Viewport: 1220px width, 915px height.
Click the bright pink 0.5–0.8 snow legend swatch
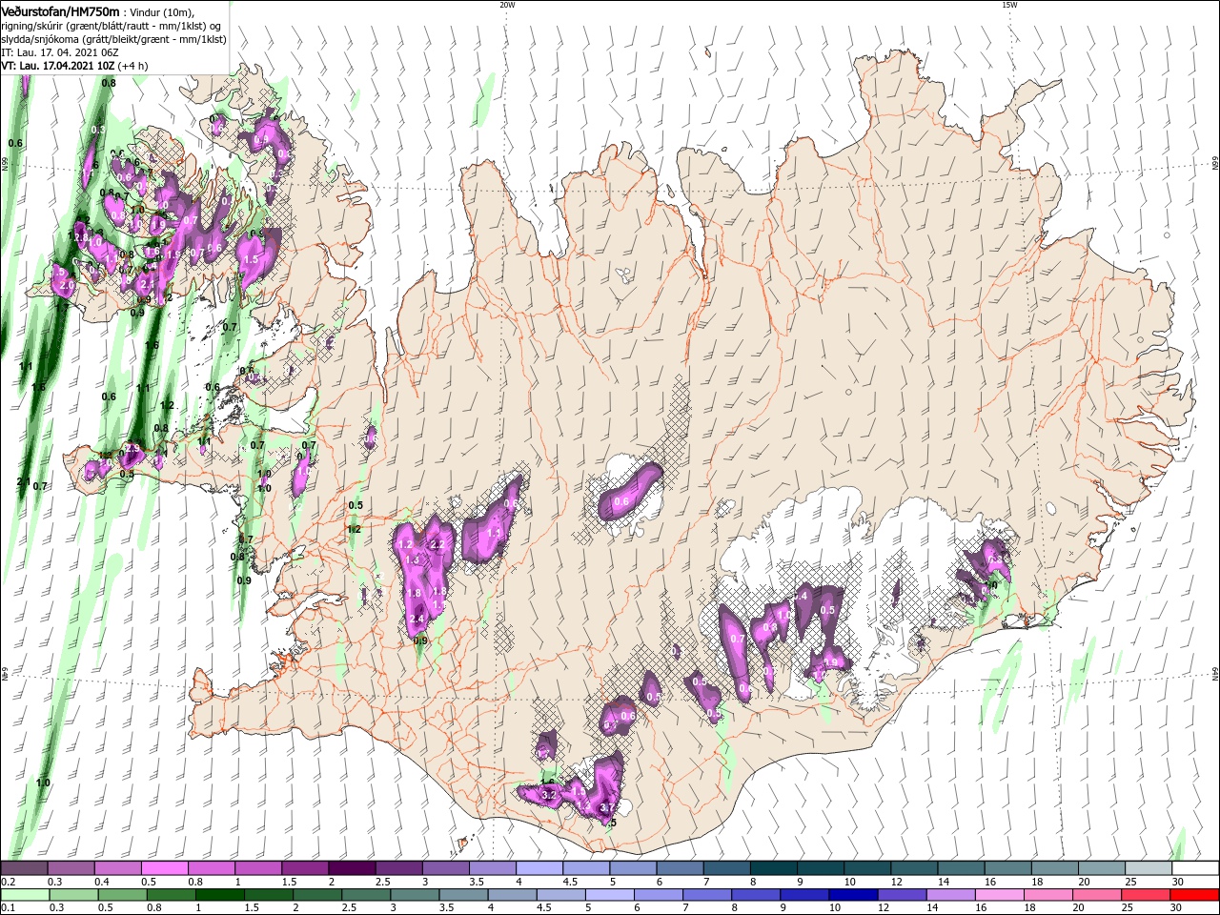(x=164, y=867)
